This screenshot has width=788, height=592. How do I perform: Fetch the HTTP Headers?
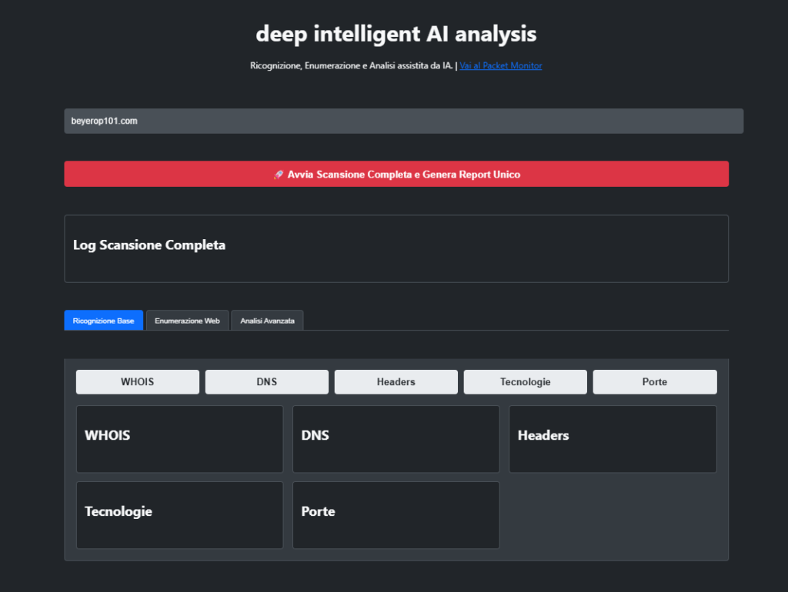[x=396, y=381]
